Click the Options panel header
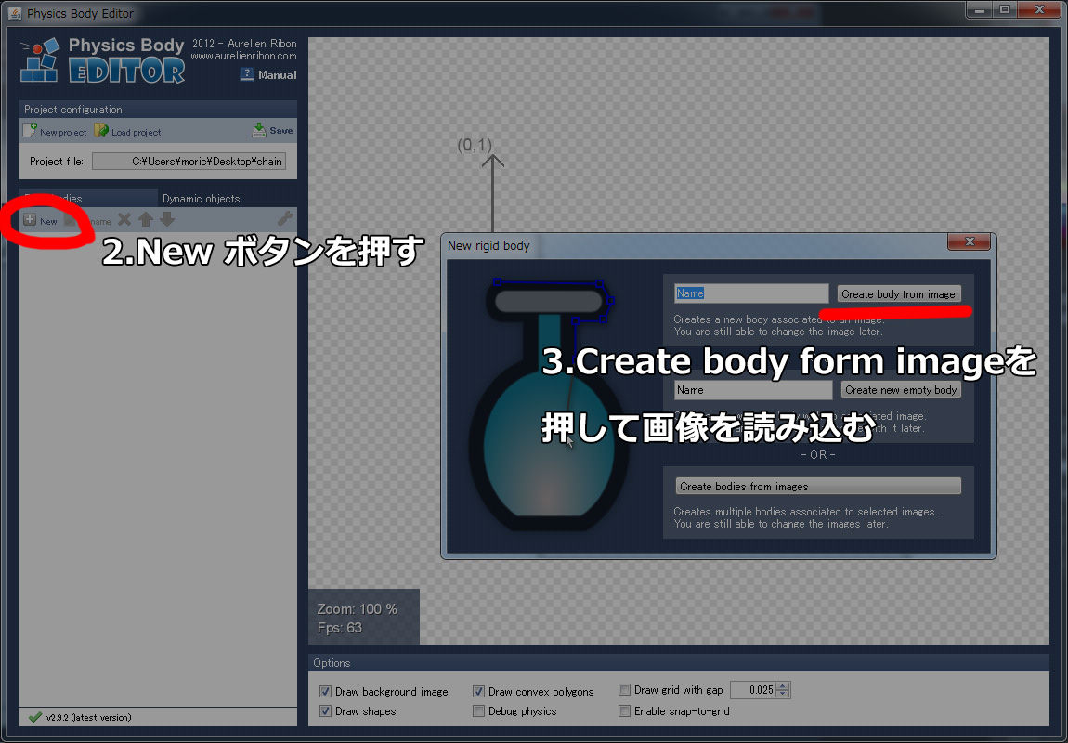Image resolution: width=1068 pixels, height=743 pixels. (x=678, y=662)
